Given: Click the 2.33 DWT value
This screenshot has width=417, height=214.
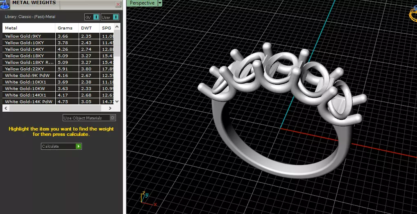Looking at the screenshot, I should (x=86, y=88).
